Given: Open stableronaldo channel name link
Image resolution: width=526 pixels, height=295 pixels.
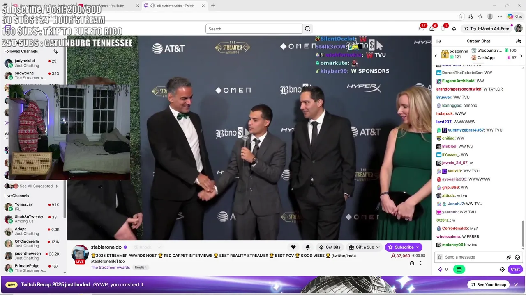Looking at the screenshot, I should tap(106, 247).
